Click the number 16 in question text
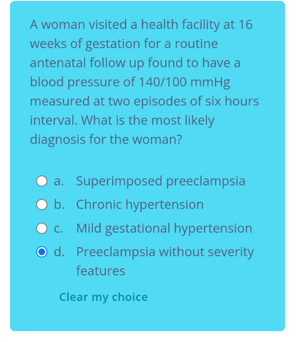Screen dimensions: 304x342 pos(245,25)
